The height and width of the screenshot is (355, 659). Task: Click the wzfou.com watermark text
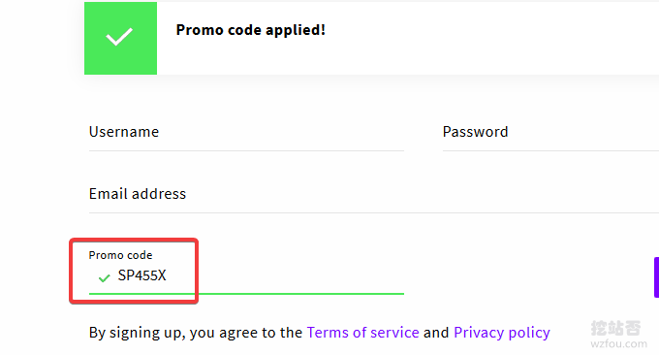618,343
